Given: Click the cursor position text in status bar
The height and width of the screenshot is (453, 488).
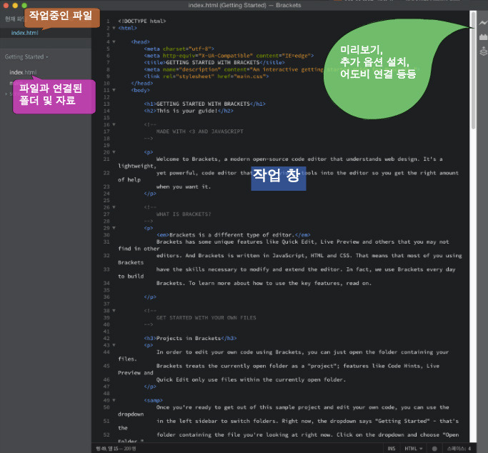Looking at the screenshot, I should coord(116,448).
